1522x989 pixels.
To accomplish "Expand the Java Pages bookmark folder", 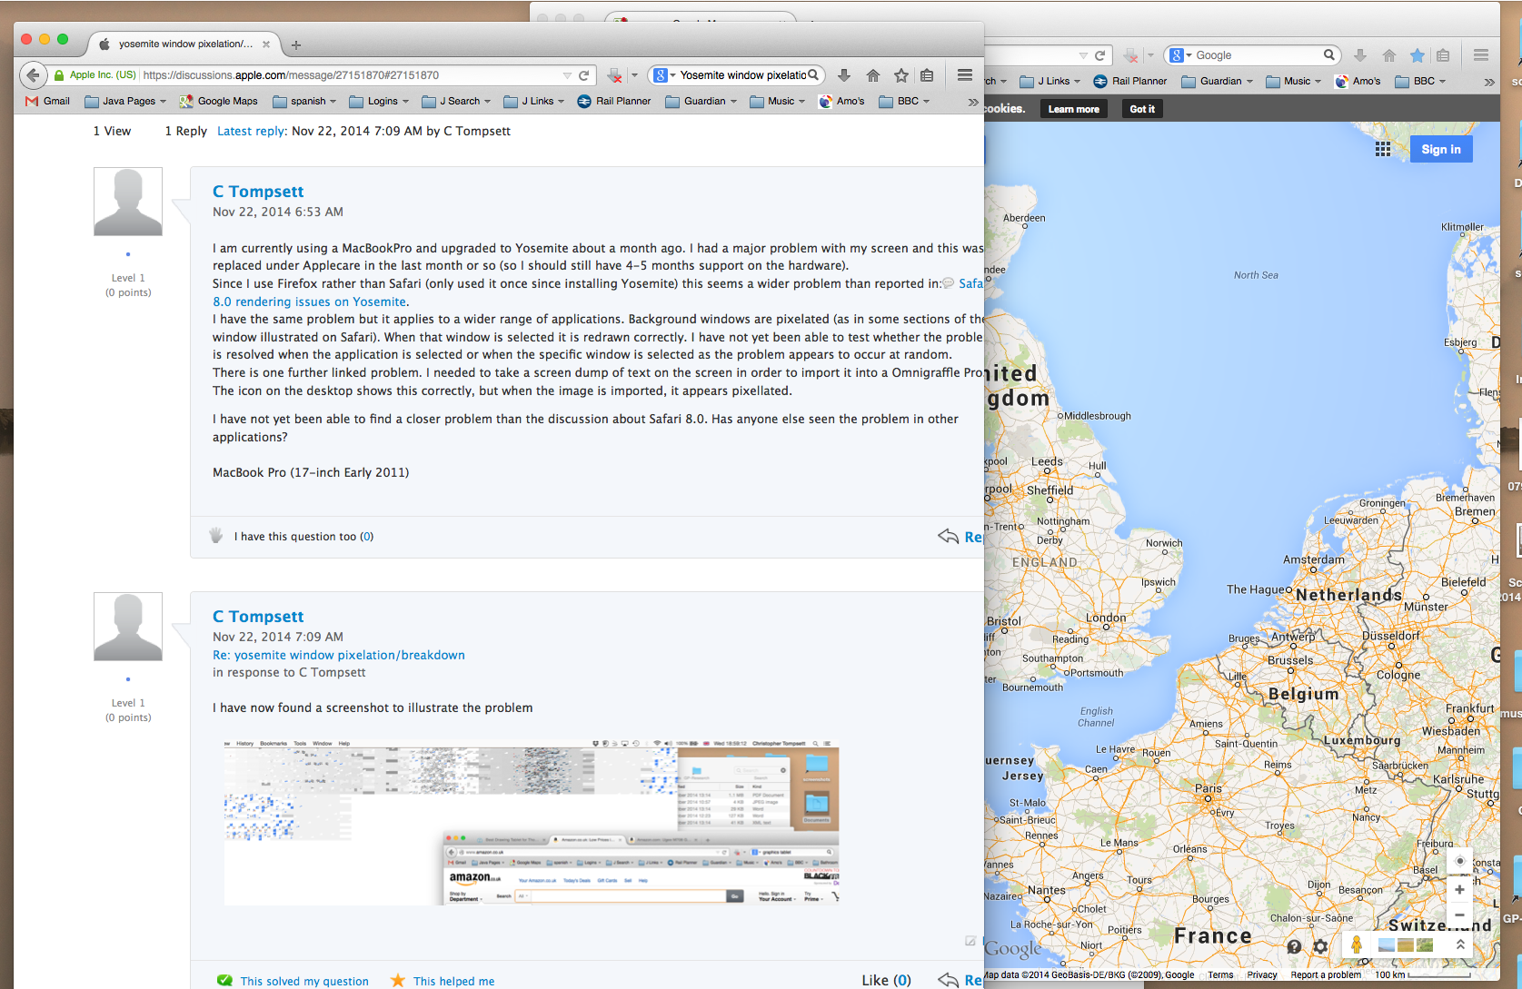I will click(x=125, y=101).
